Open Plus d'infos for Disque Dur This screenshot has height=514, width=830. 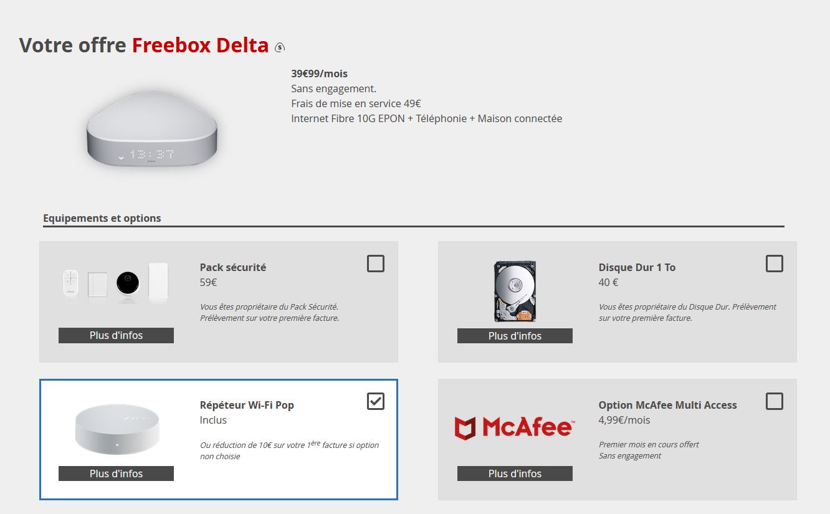[515, 336]
